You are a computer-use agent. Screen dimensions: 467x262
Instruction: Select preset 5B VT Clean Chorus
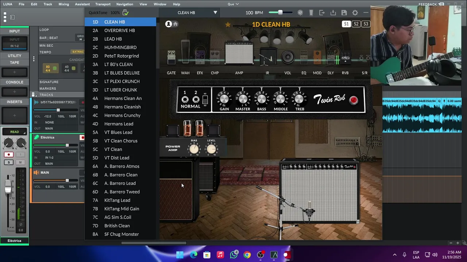click(x=120, y=141)
